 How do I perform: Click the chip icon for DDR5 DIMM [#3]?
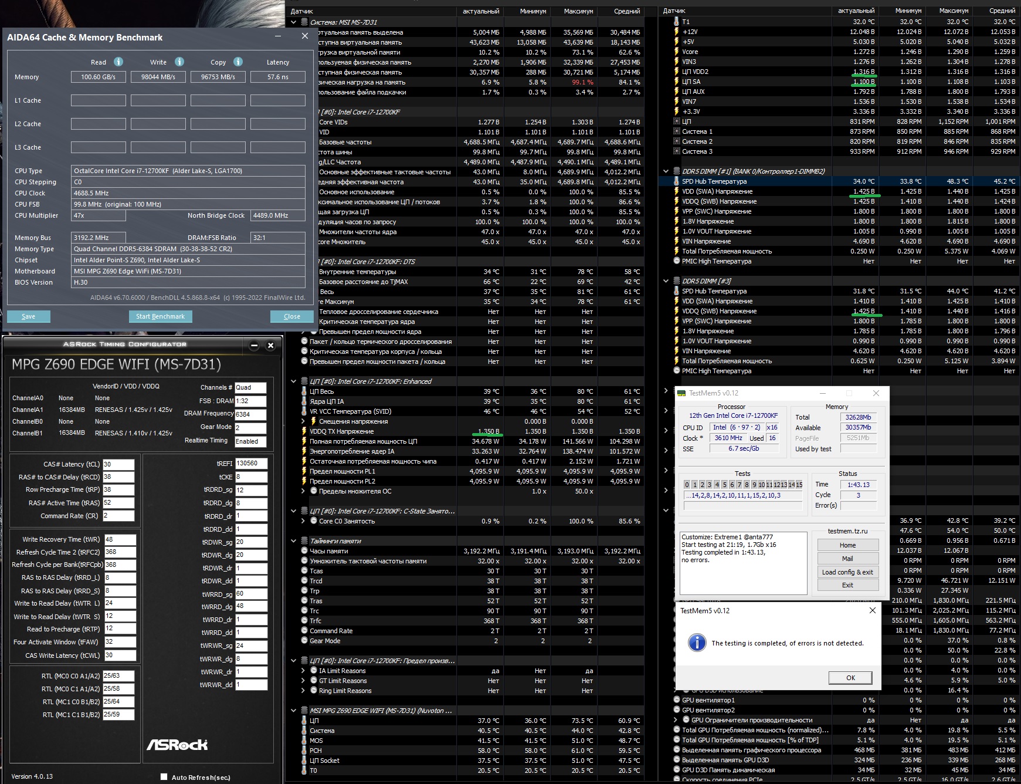[677, 281]
